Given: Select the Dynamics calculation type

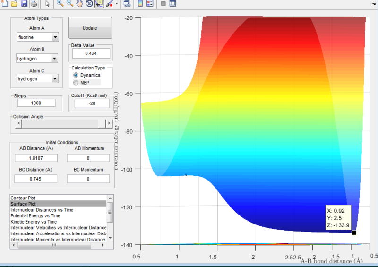Looking at the screenshot, I should 76,75.
